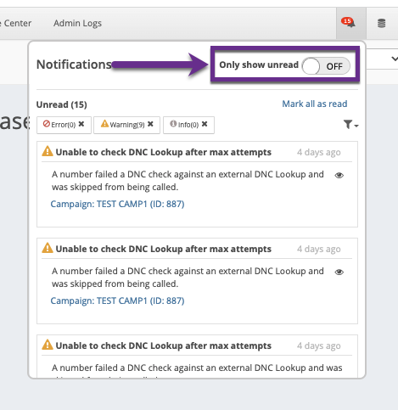
Task: Click warning icon of first notification
Action: [x=48, y=151]
